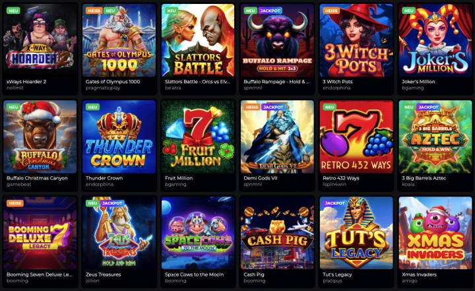Open the Retro 432 Ways game tile
This screenshot has width=475, height=291.
(356, 137)
